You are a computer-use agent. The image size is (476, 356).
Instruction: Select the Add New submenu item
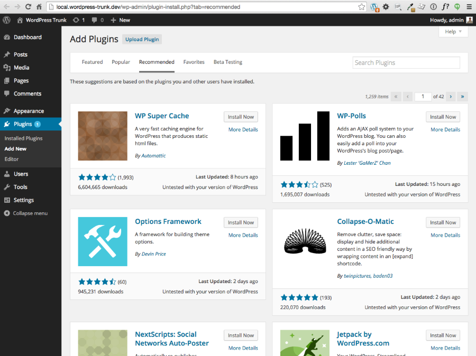point(15,149)
